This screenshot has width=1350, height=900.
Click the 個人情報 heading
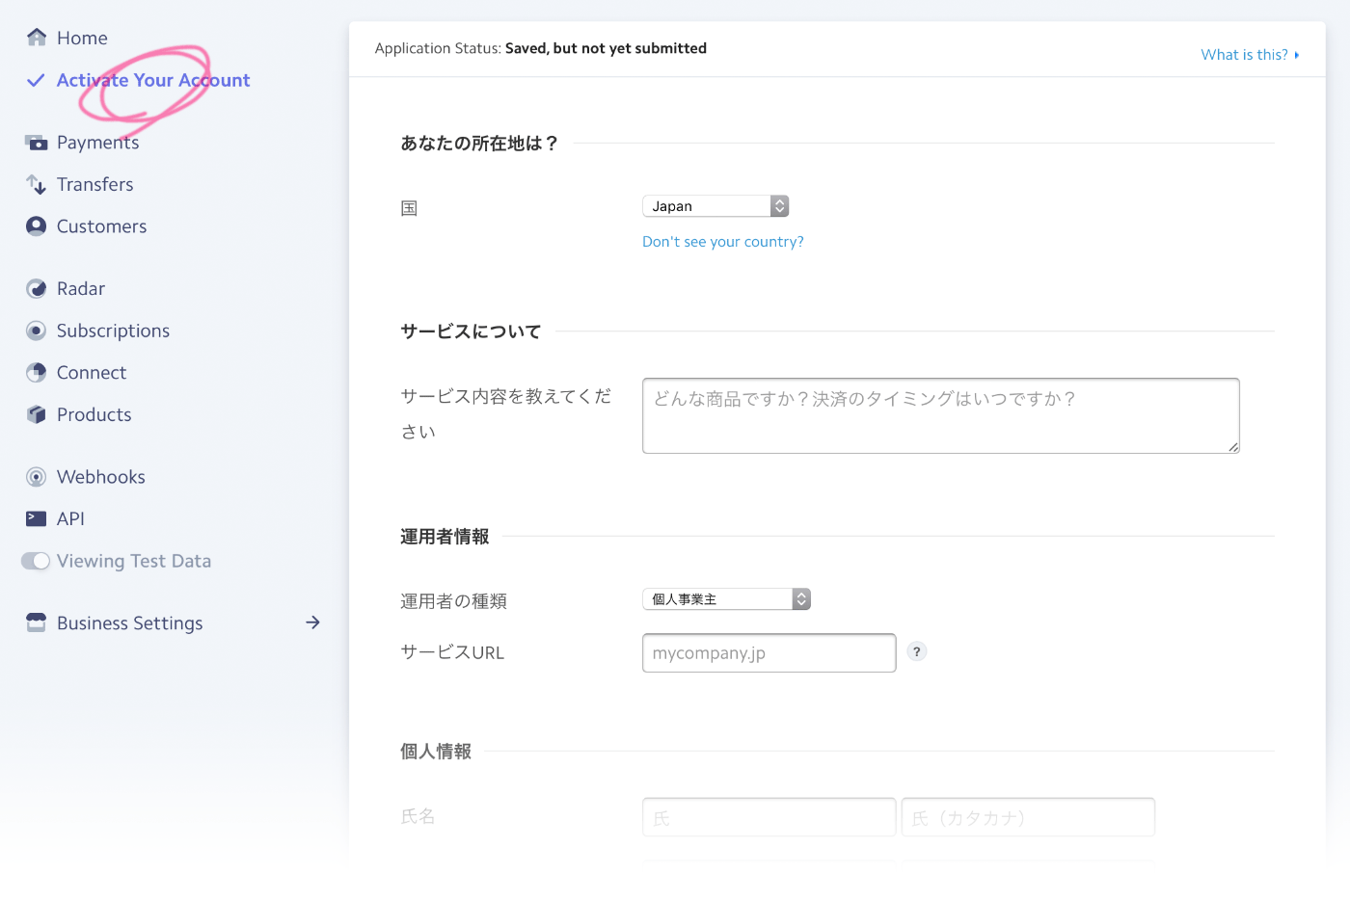[436, 752]
